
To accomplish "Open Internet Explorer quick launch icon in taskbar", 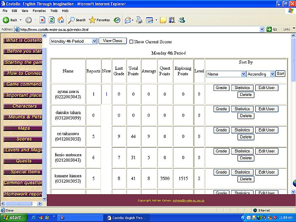I will (x=34, y=217).
